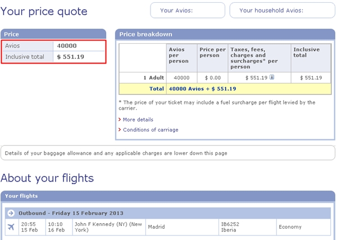The height and width of the screenshot is (240, 337).
Task: Click the red chevron before Conditions of carriage
Action: pyautogui.click(x=120, y=129)
